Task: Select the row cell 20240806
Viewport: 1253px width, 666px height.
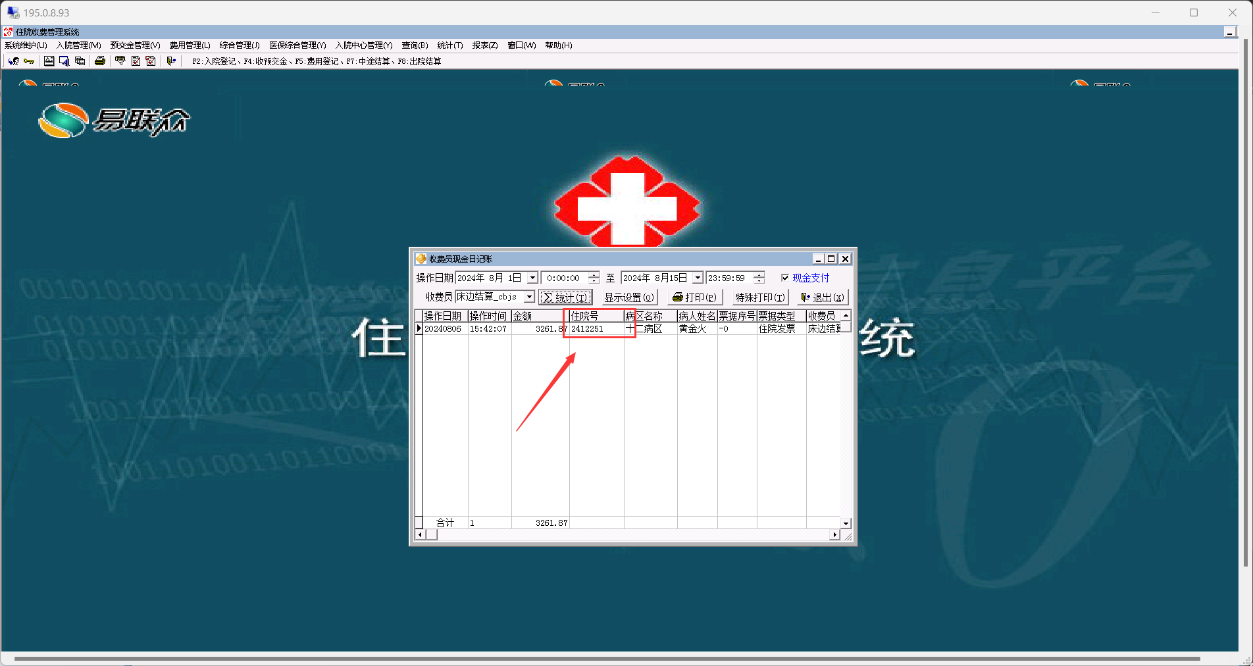Action: [446, 328]
